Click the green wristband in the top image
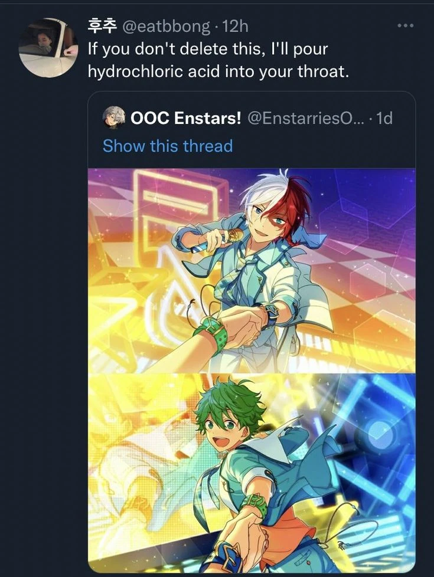Viewport: 434px width, 577px height. pyautogui.click(x=211, y=333)
